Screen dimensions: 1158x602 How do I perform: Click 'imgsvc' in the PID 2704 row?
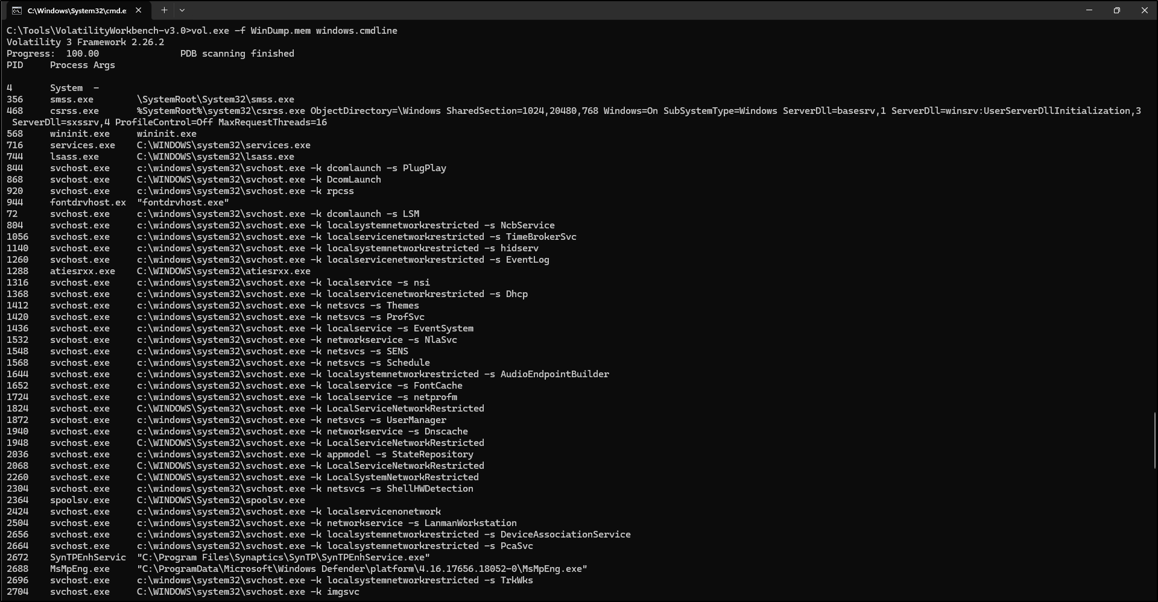343,592
